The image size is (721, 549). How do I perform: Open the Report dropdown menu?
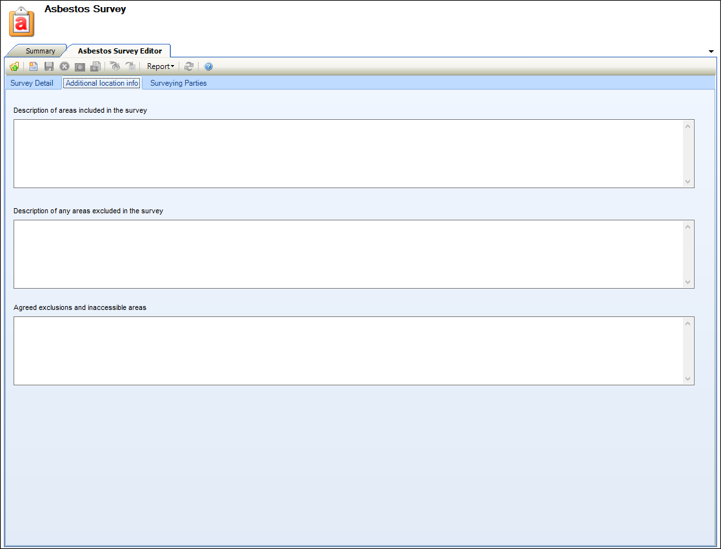click(x=160, y=66)
